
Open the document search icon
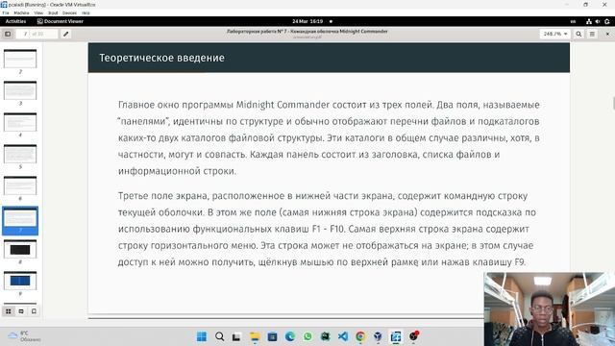coord(578,35)
